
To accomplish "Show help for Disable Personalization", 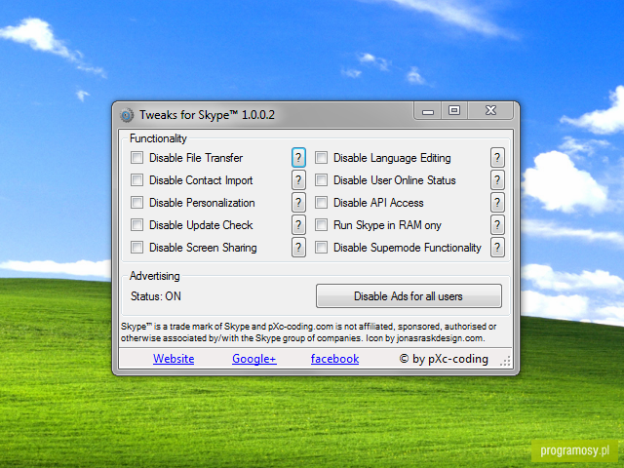I will (x=298, y=203).
